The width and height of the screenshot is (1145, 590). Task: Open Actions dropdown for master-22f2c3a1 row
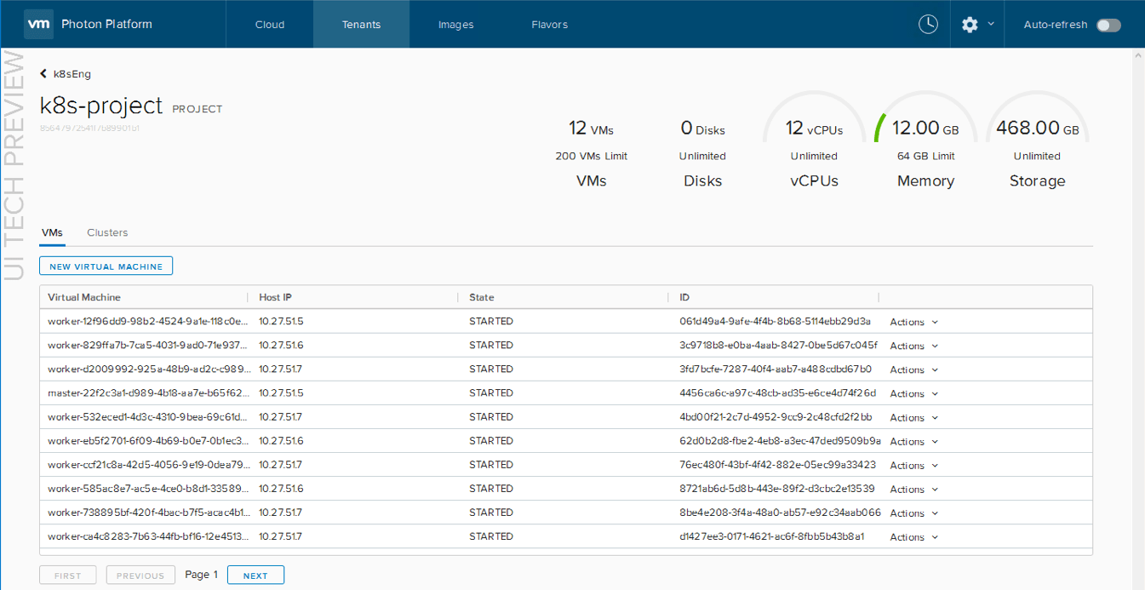pyautogui.click(x=914, y=393)
